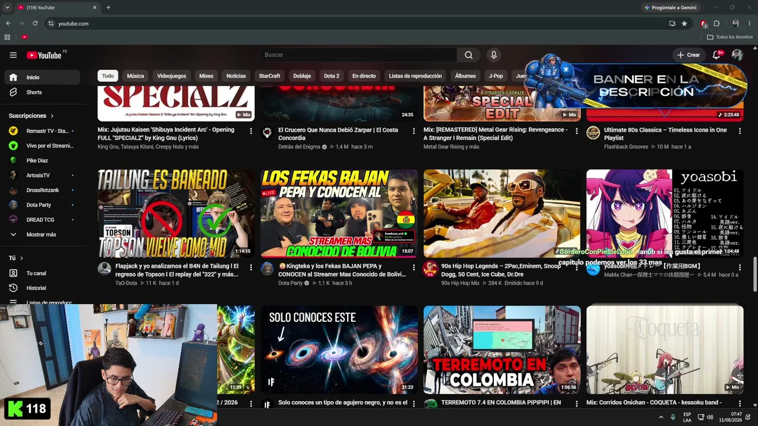Open the Windows notification center icon
Viewport: 758px width, 426px height.
tap(749, 417)
